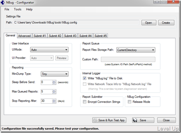Increase Max Queued Reports with up arrow
The width and height of the screenshot is (181, 133).
click(x=54, y=91)
